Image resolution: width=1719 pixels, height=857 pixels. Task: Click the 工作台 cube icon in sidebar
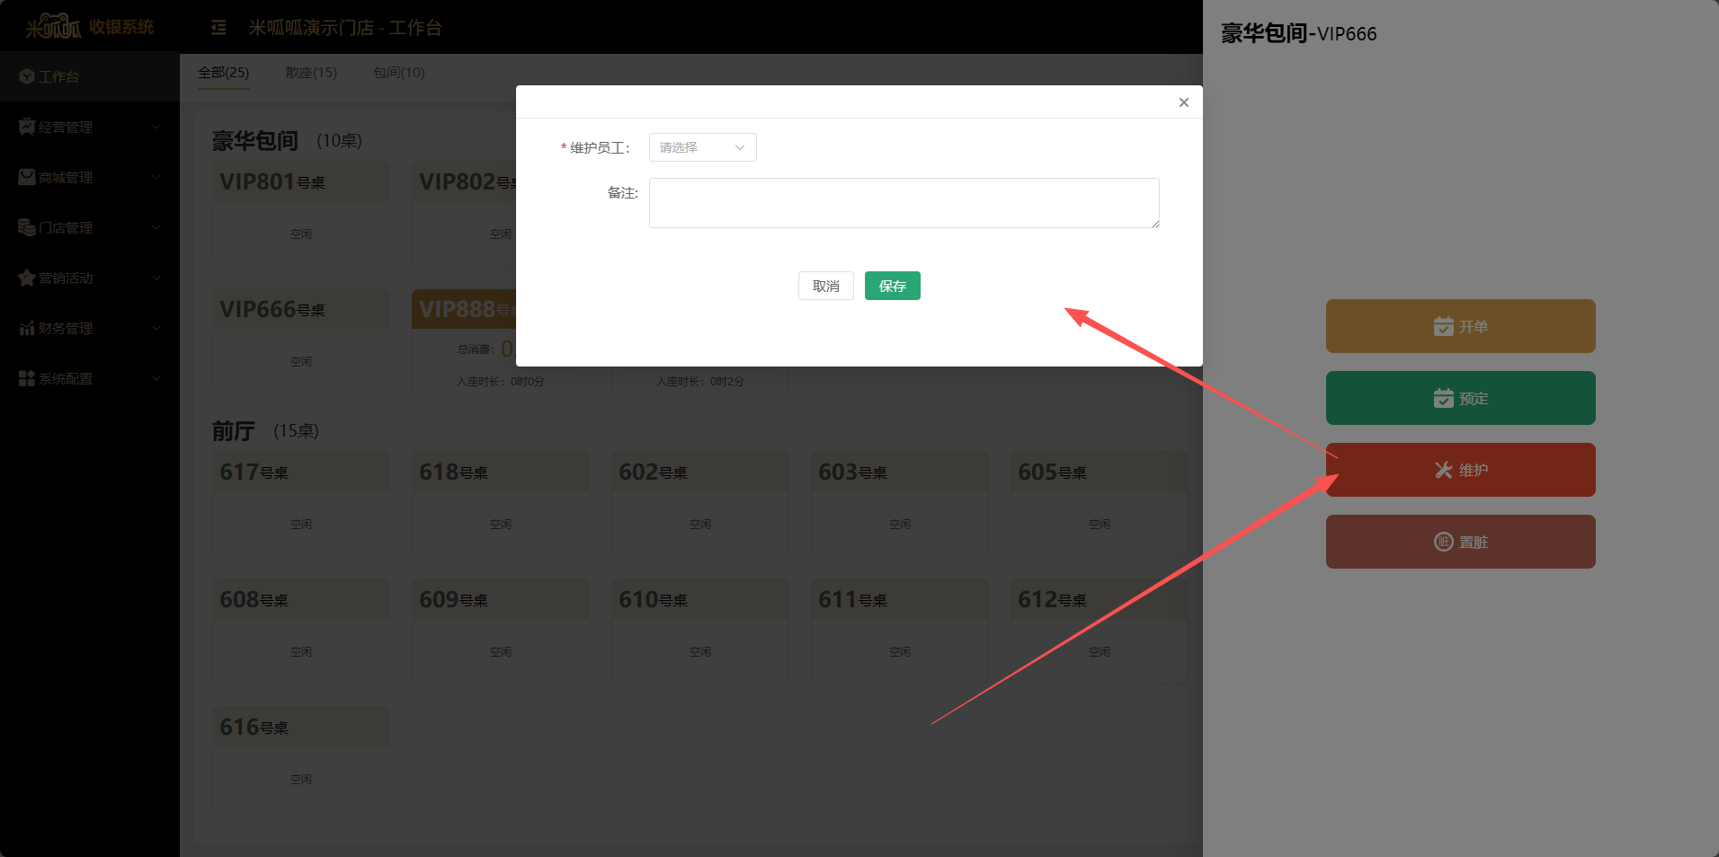(x=26, y=77)
